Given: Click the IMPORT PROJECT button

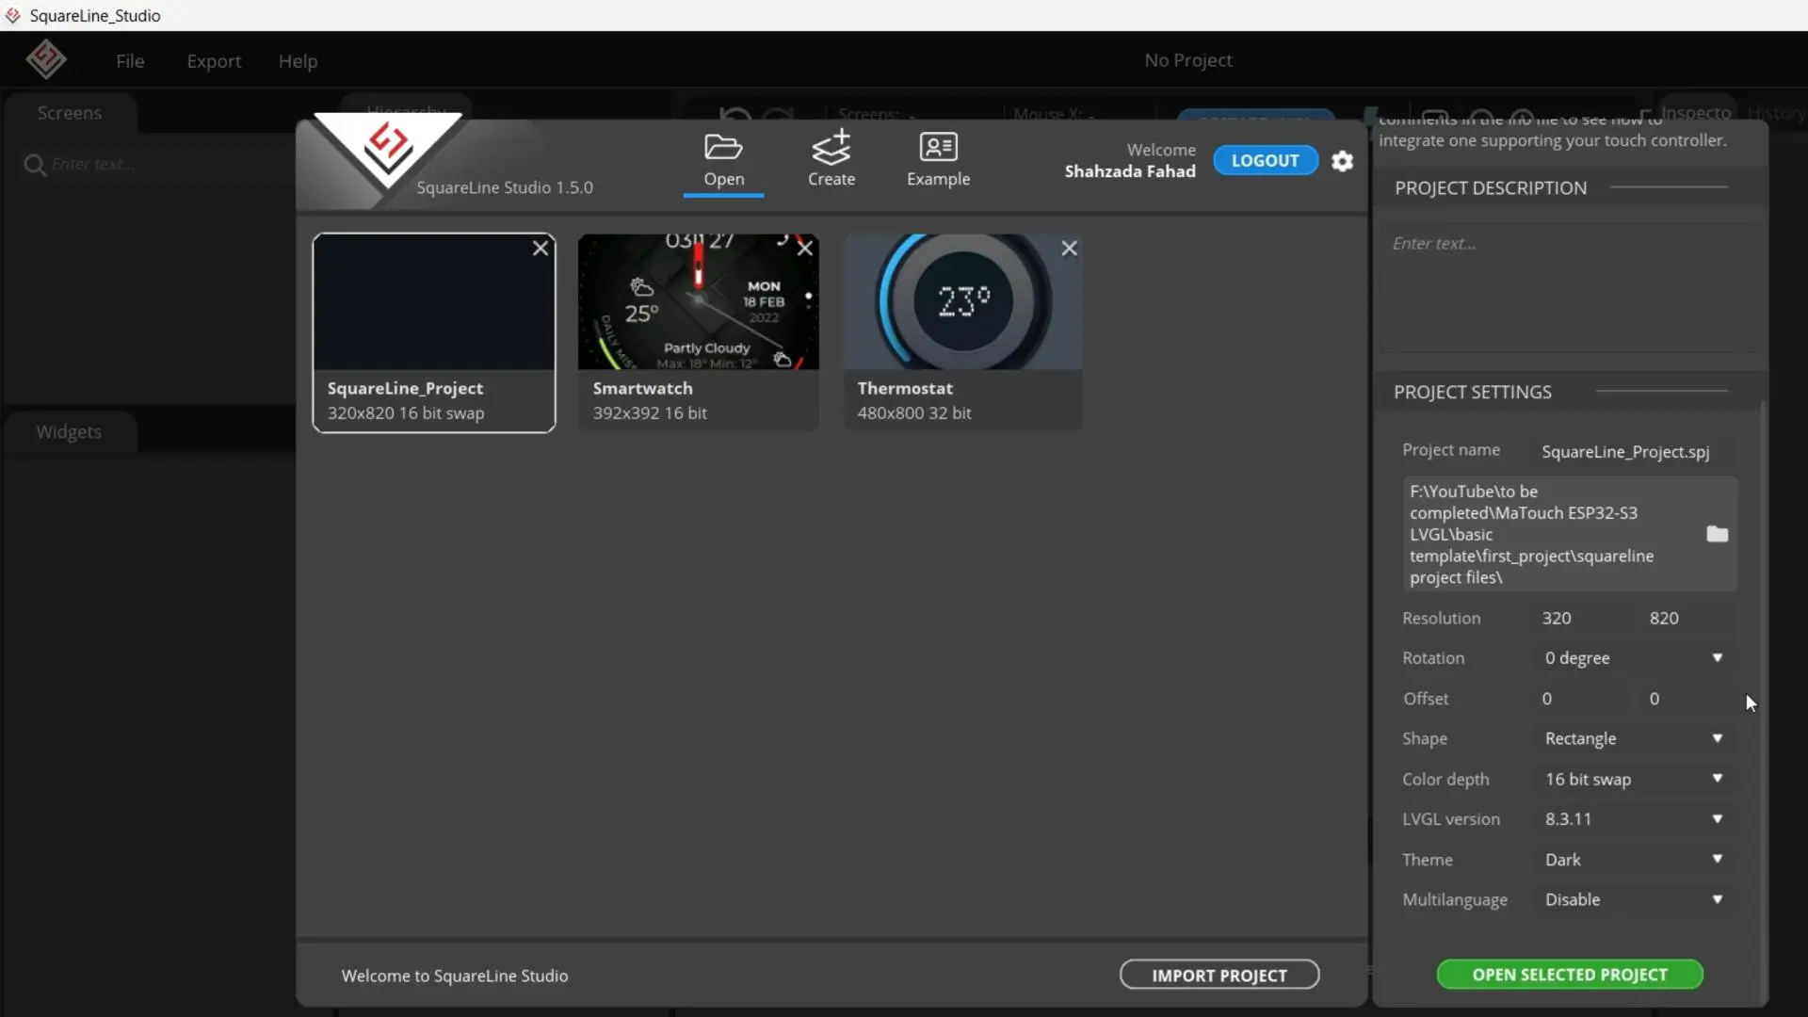Looking at the screenshot, I should tap(1219, 975).
